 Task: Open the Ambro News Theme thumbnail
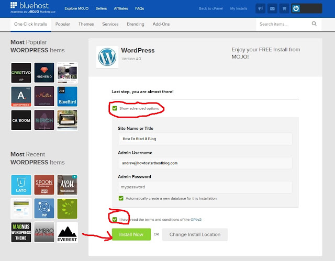click(x=44, y=232)
